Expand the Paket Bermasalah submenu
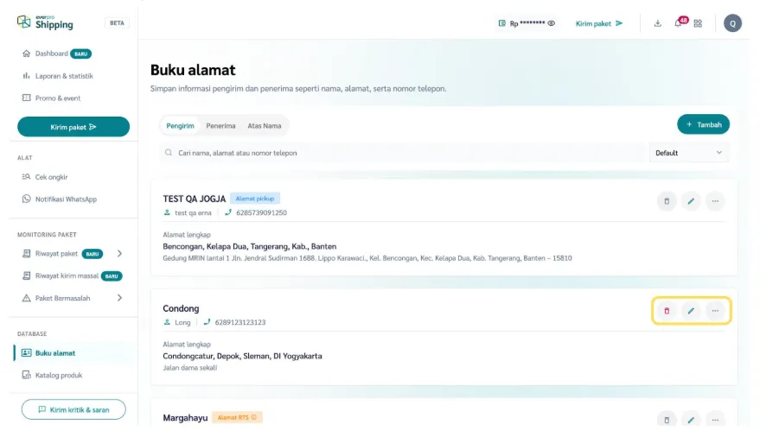The width and height of the screenshot is (766, 437). [119, 298]
